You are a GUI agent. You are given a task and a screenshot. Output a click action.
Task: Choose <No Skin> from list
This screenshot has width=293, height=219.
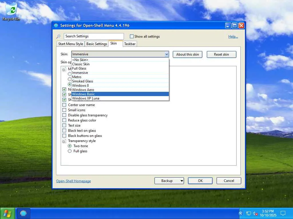click(x=120, y=60)
